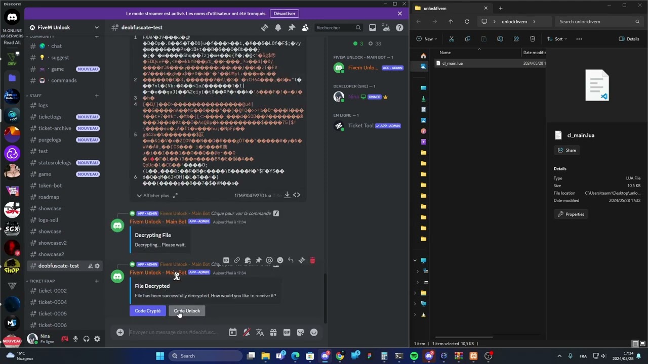Deactivate streamer mode with Désactiver

coord(285,14)
